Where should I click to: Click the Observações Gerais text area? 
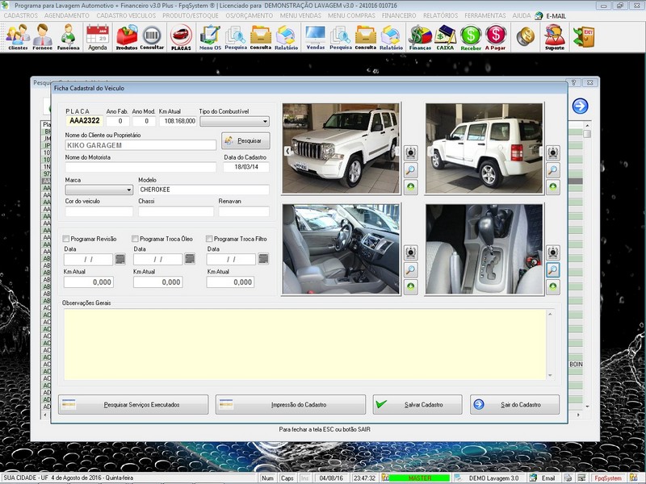[307, 344]
